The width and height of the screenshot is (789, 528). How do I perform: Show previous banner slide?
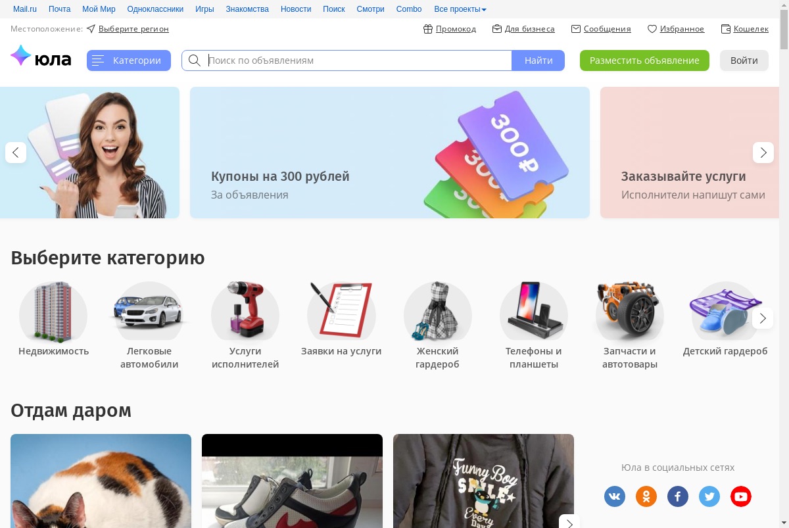point(16,153)
